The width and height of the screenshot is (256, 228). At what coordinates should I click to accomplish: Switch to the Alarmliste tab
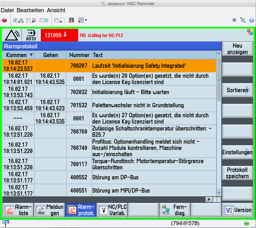tap(18, 210)
